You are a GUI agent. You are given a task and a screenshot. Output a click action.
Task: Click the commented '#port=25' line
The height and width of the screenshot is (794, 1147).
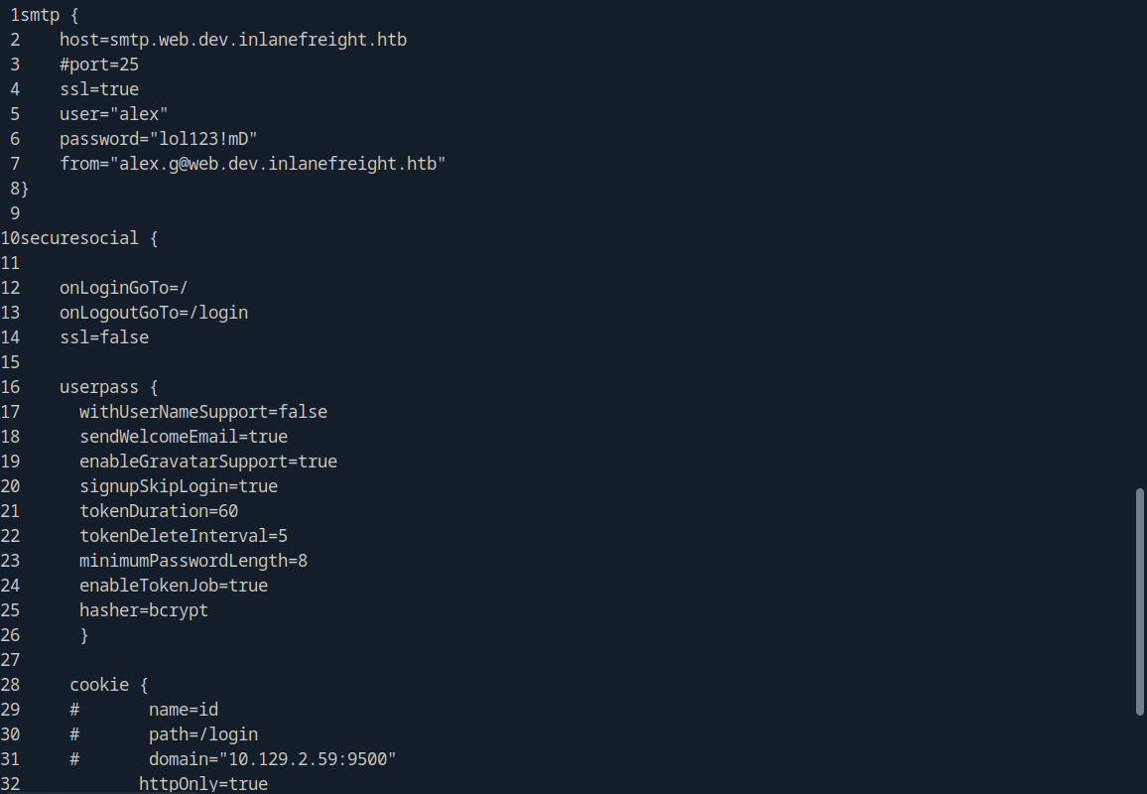coord(99,65)
